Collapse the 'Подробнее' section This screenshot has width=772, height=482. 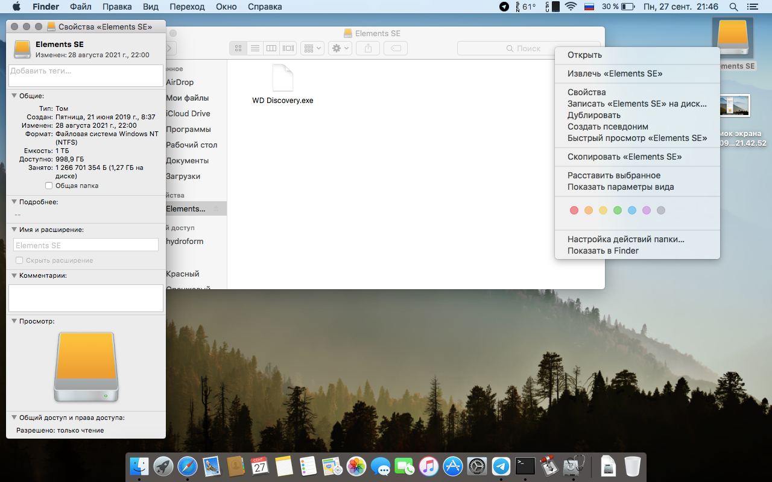click(14, 202)
